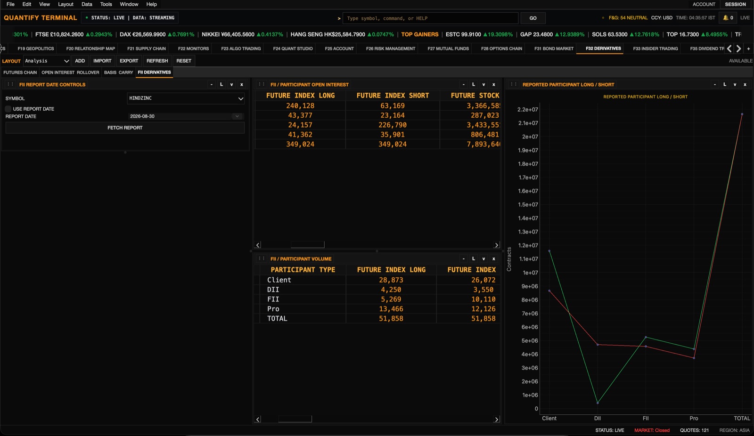Select the FII row in Participant Volume
Viewport: 754px width, 436px height.
point(377,299)
